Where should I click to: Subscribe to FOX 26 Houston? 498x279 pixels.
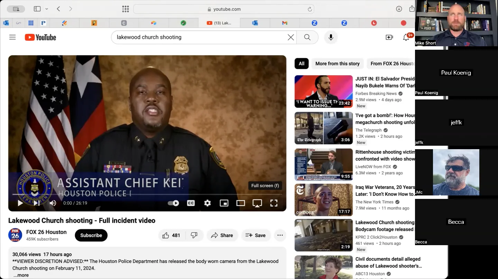point(91,235)
